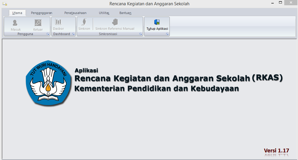Click the 'Versi 1.17' version text

(x=277, y=151)
